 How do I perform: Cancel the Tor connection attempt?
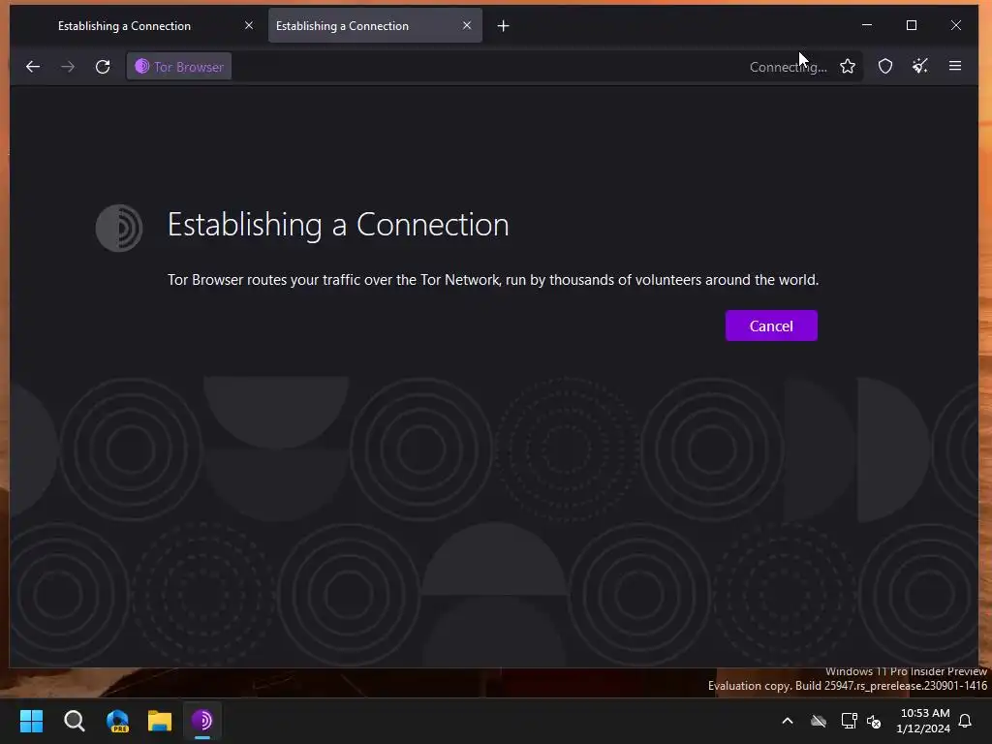pyautogui.click(x=771, y=325)
